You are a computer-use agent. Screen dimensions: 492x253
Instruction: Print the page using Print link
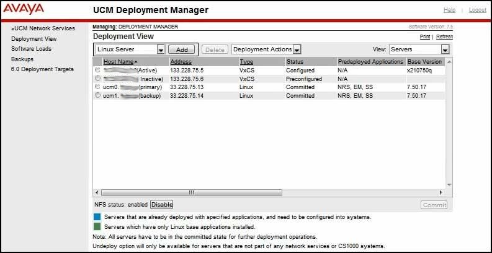coord(425,36)
